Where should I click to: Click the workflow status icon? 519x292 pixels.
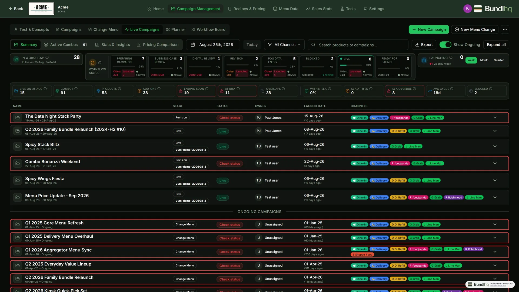[93, 63]
